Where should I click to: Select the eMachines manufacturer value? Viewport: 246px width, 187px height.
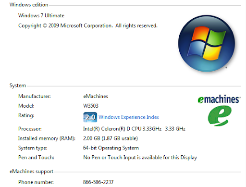point(96,96)
